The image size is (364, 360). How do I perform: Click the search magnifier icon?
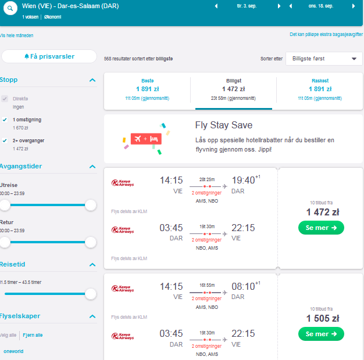coord(10,8)
